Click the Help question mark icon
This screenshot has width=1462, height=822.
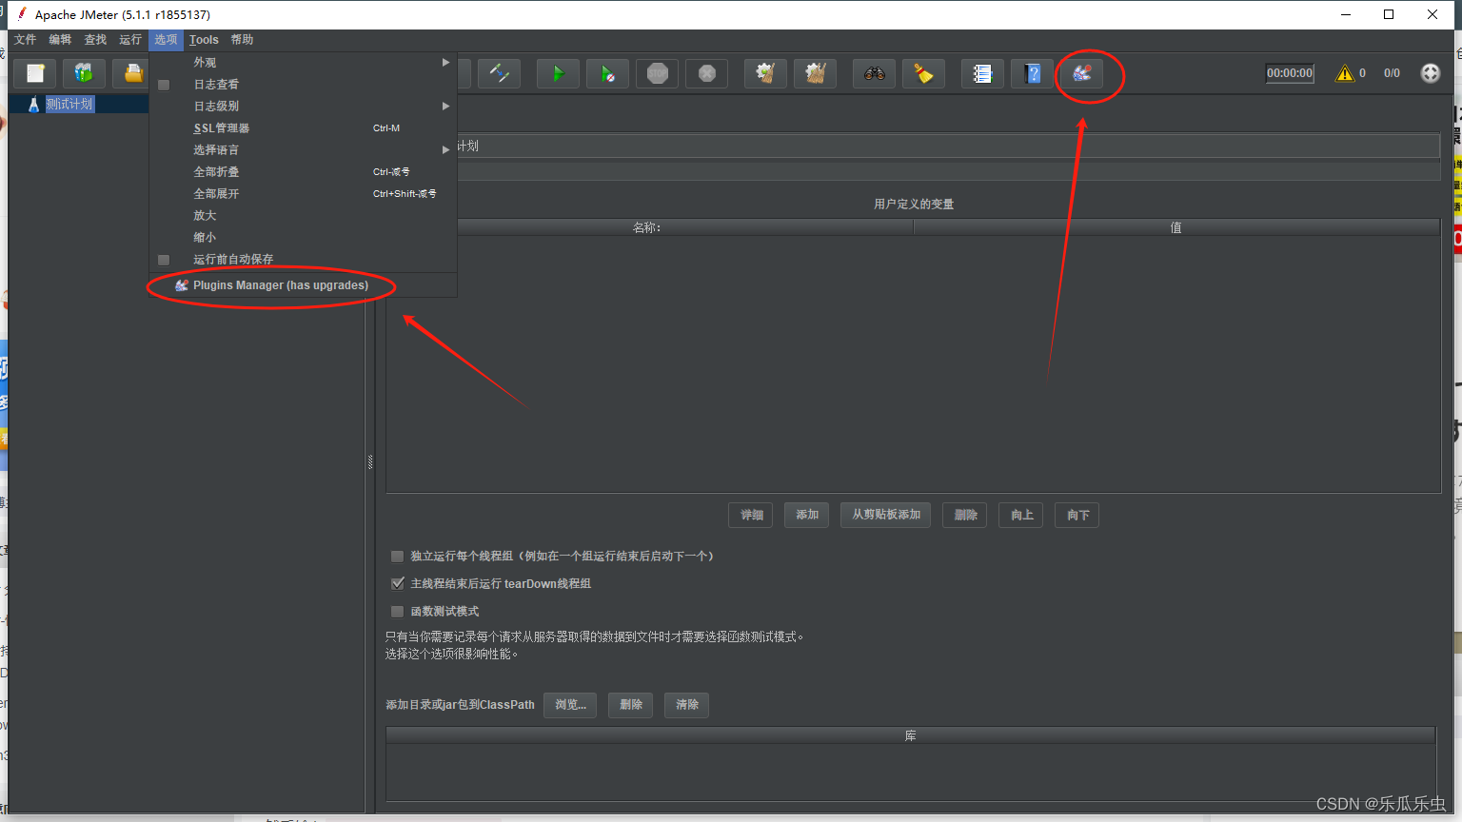(1033, 73)
